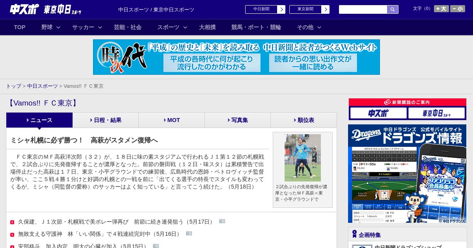Open the ドラゴンズ情報 mobile site banner
This screenshot has height=248, width=473.
pos(407,174)
